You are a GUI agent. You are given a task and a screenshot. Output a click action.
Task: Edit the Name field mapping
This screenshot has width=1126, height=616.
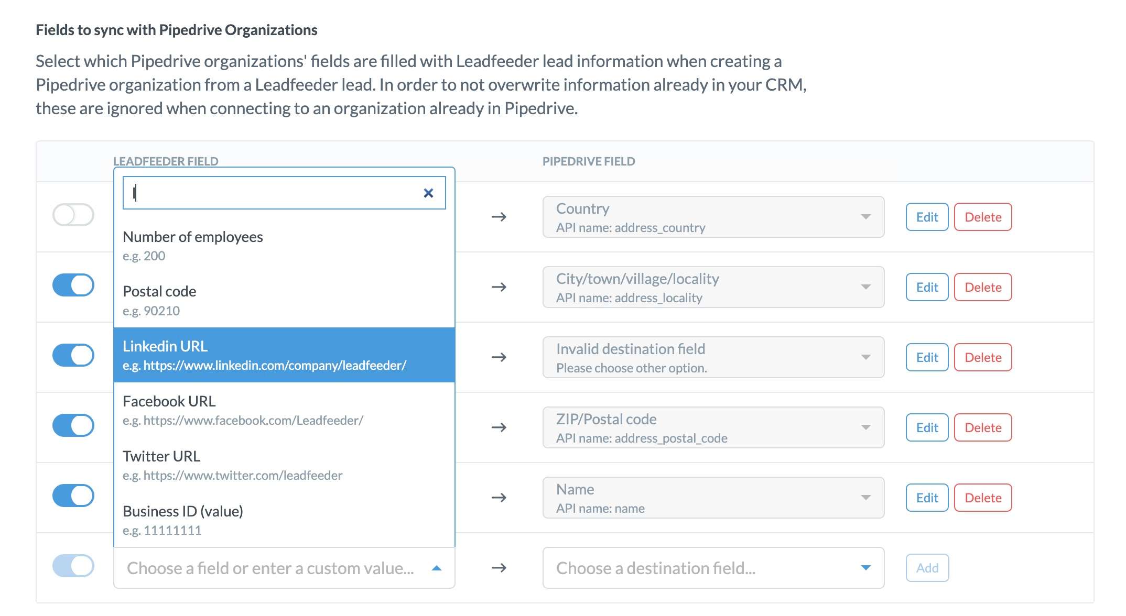pyautogui.click(x=927, y=498)
